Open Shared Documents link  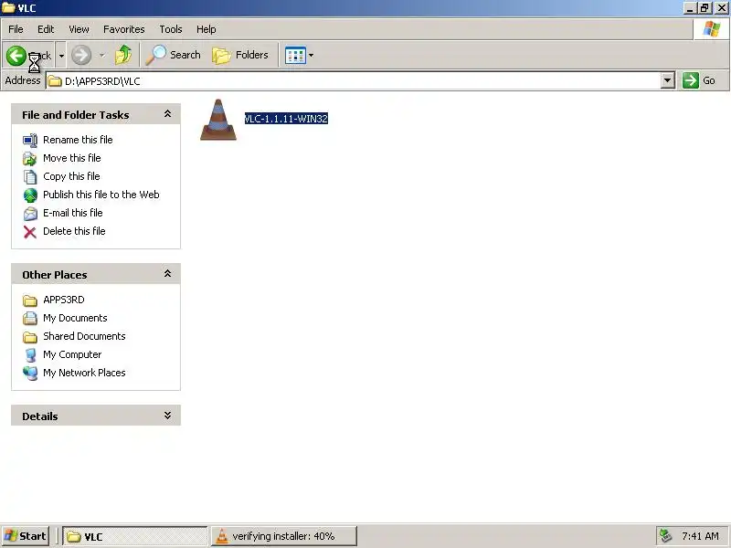pos(84,336)
